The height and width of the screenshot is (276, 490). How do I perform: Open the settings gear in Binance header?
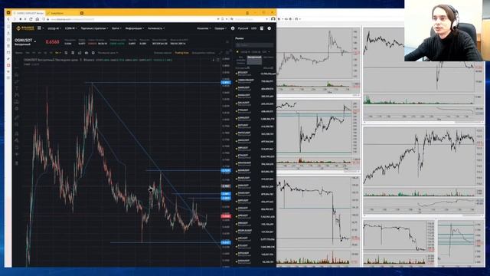coord(269,28)
